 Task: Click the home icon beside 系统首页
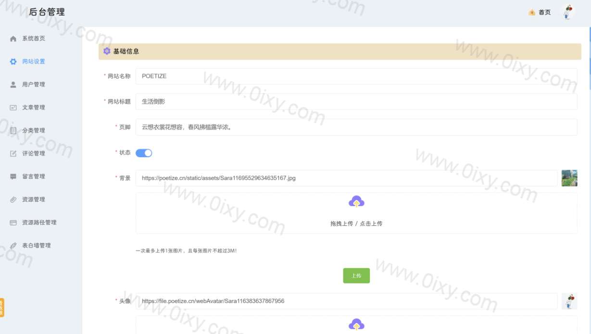pos(13,39)
